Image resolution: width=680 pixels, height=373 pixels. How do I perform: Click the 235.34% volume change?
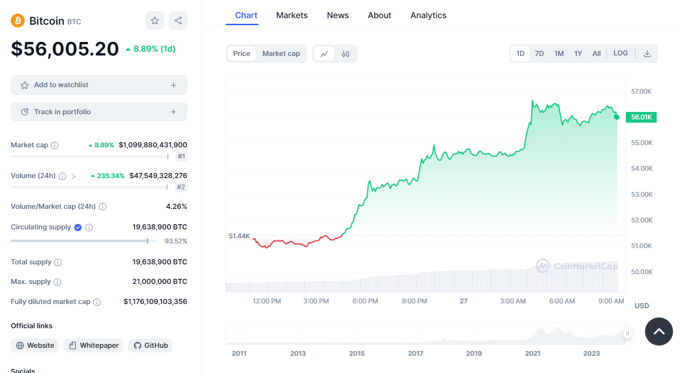click(108, 176)
